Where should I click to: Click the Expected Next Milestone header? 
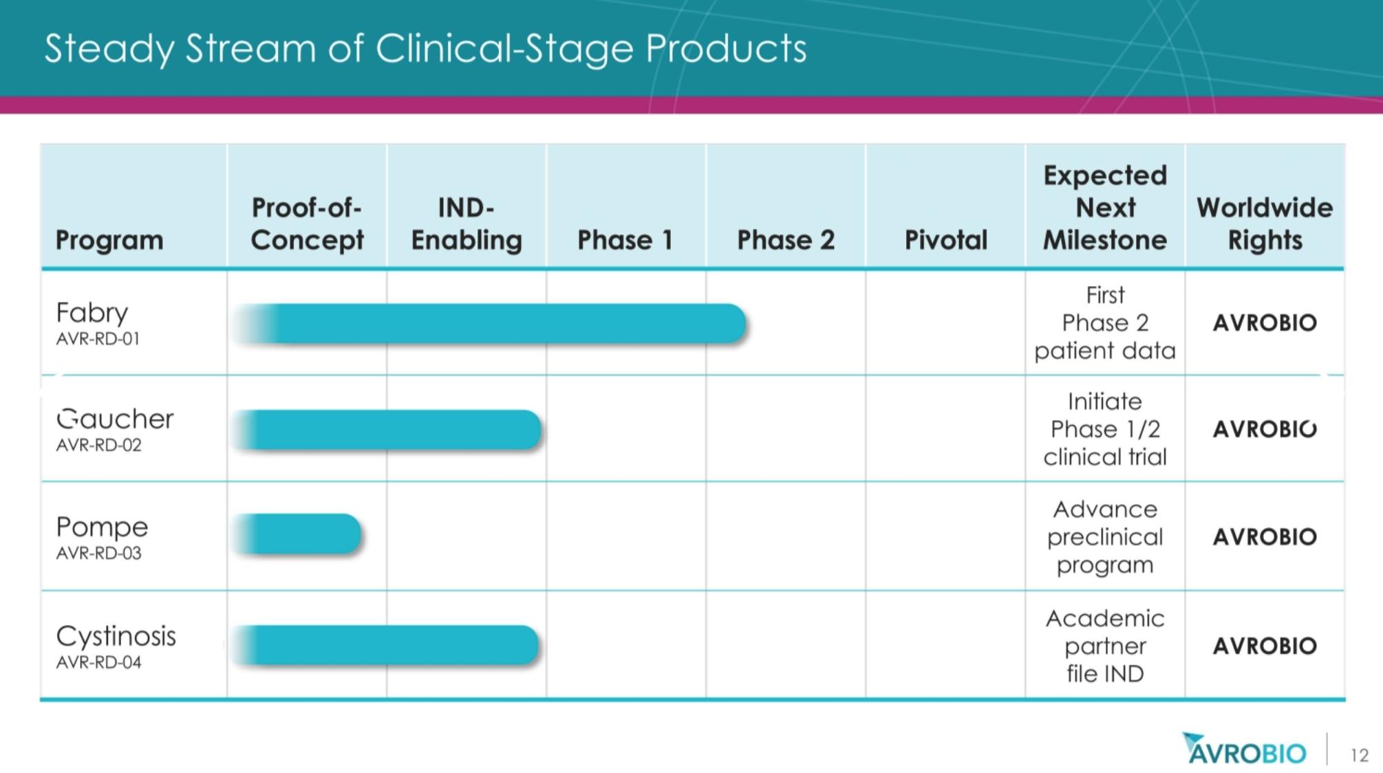[1105, 207]
